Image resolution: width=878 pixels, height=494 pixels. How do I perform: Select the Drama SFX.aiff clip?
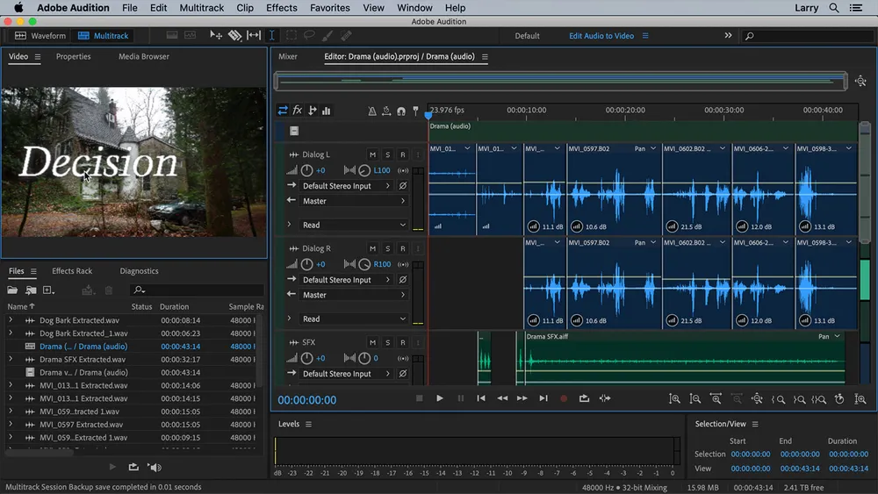(x=684, y=357)
